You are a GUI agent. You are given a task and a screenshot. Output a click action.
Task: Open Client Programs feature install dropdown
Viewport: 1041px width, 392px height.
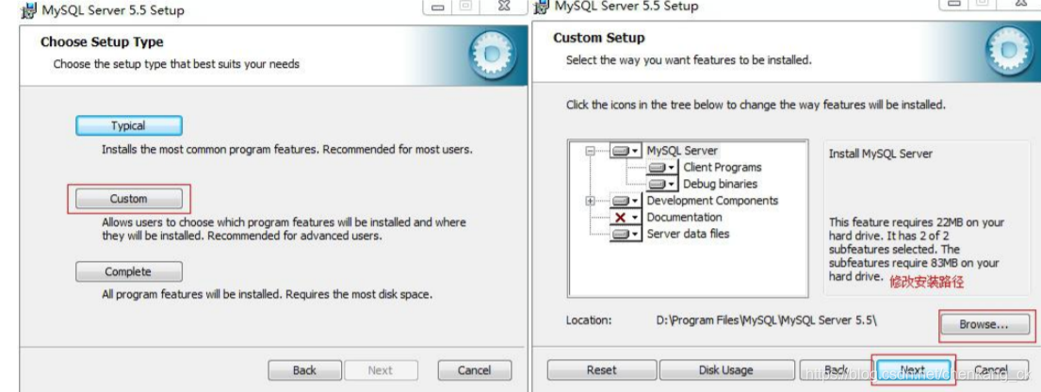pyautogui.click(x=662, y=168)
